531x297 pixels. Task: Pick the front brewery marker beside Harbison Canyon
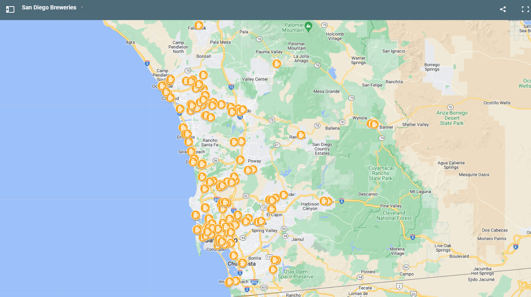coord(324,201)
